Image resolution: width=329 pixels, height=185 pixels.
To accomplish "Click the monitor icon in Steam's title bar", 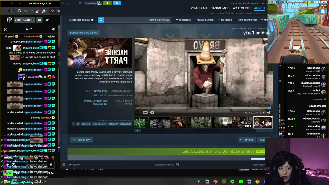I will point(80,3).
